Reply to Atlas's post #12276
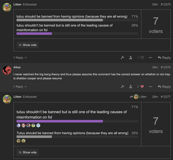Screen dimensions: 173x160 click(164, 87)
